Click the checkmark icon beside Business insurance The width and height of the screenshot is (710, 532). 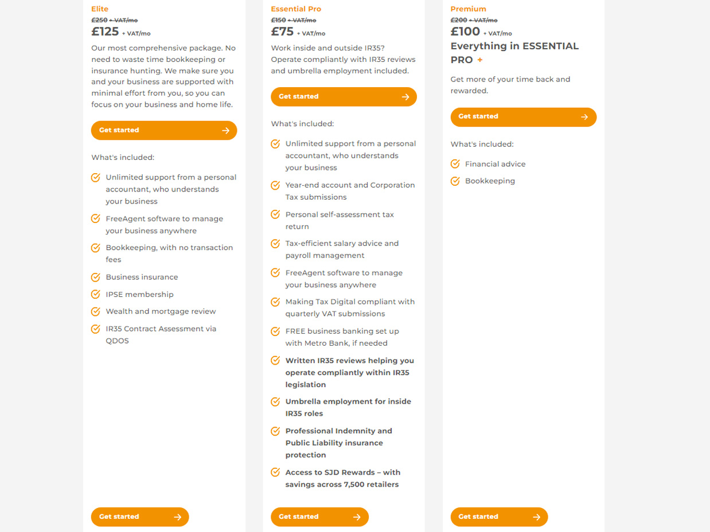pos(96,277)
